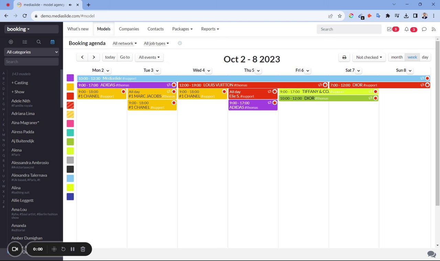This screenshot has height=261, width=440.
Task: Toggle check status on LOUIS VUITTON event
Action: (325, 85)
